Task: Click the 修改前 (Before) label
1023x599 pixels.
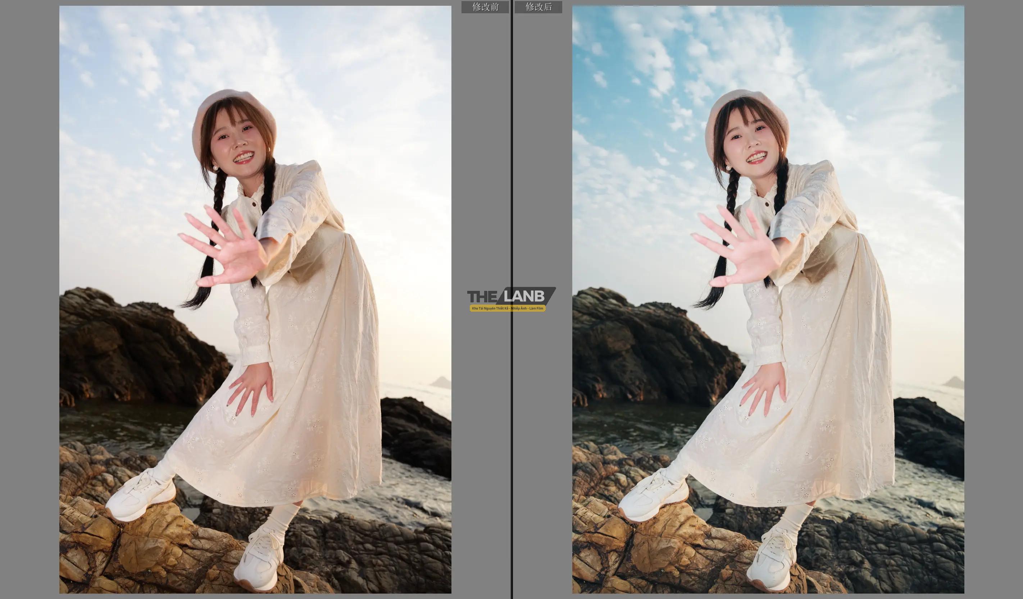Action: pos(485,7)
